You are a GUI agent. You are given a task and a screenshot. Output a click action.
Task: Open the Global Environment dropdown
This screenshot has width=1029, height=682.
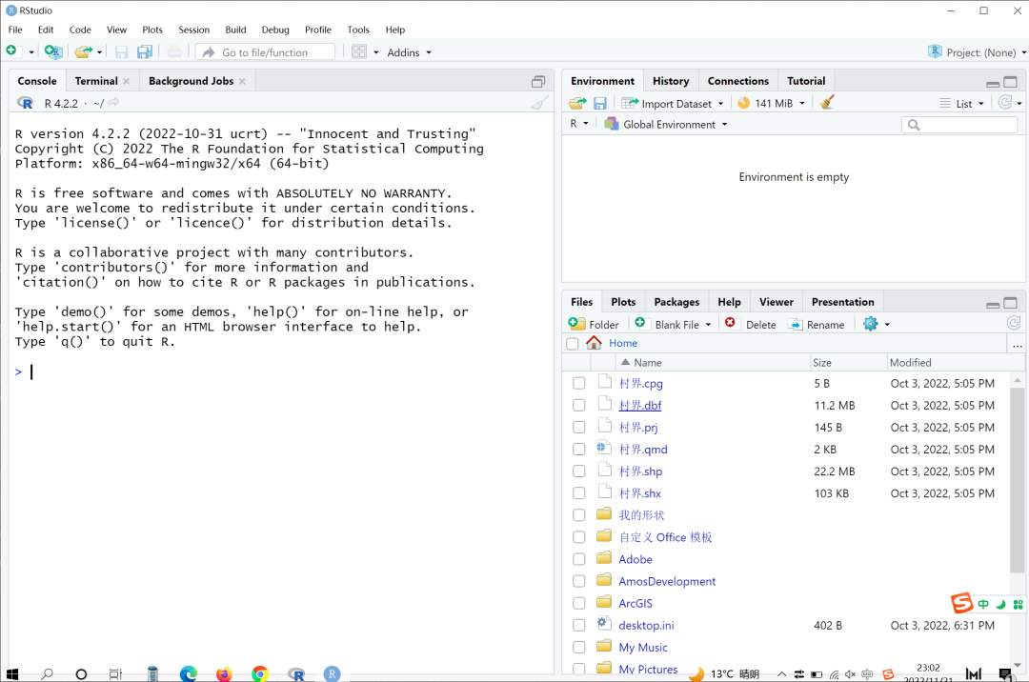666,124
